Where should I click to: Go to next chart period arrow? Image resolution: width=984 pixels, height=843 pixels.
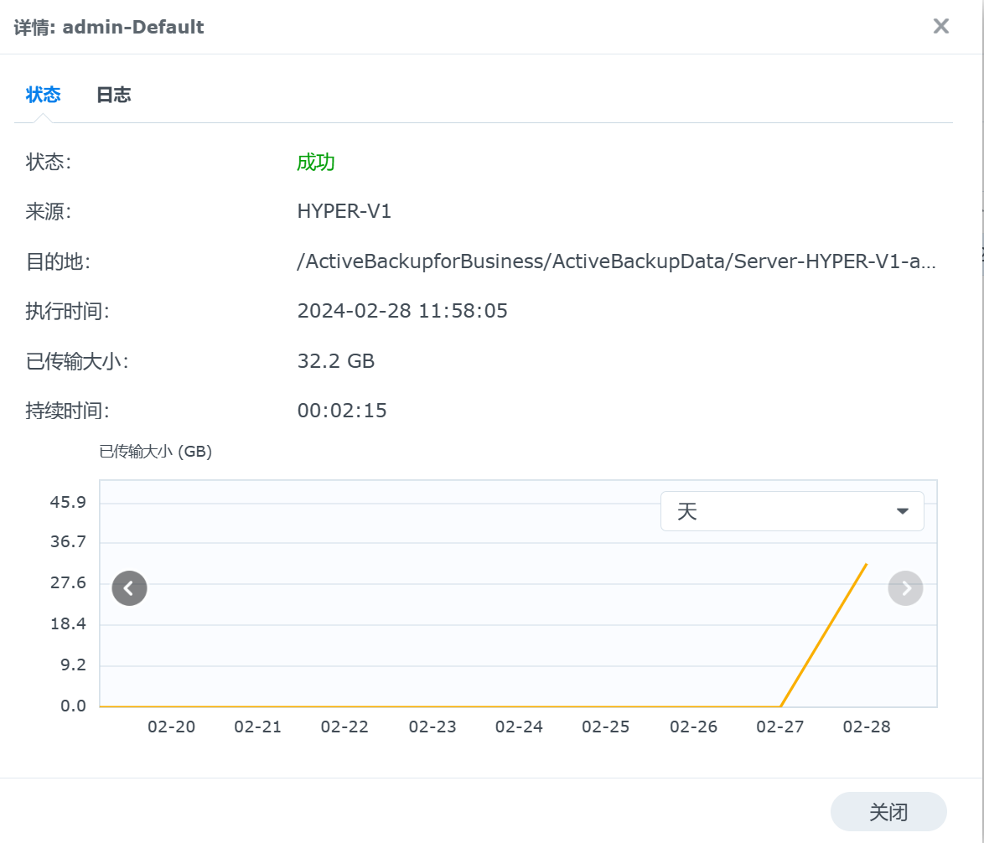tap(905, 588)
